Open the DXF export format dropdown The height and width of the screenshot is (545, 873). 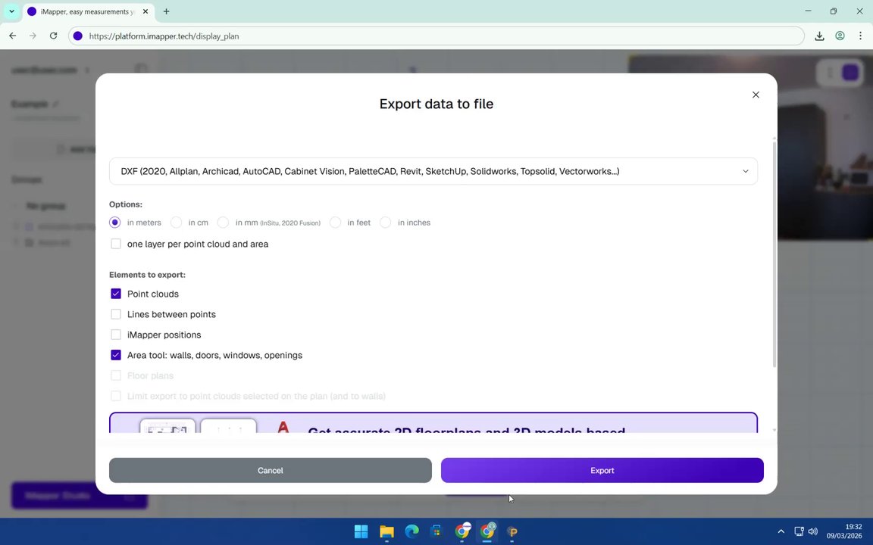pyautogui.click(x=433, y=171)
